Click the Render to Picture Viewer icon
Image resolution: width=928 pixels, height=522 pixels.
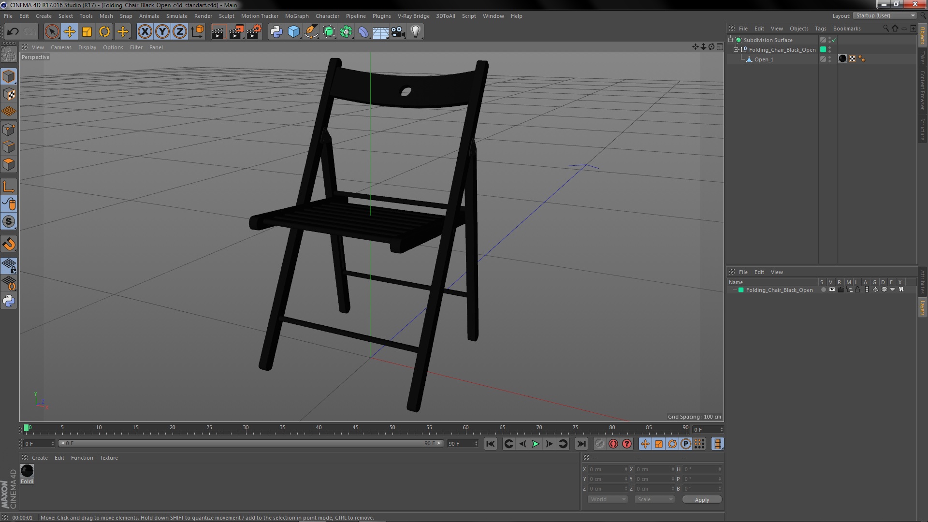coord(236,32)
